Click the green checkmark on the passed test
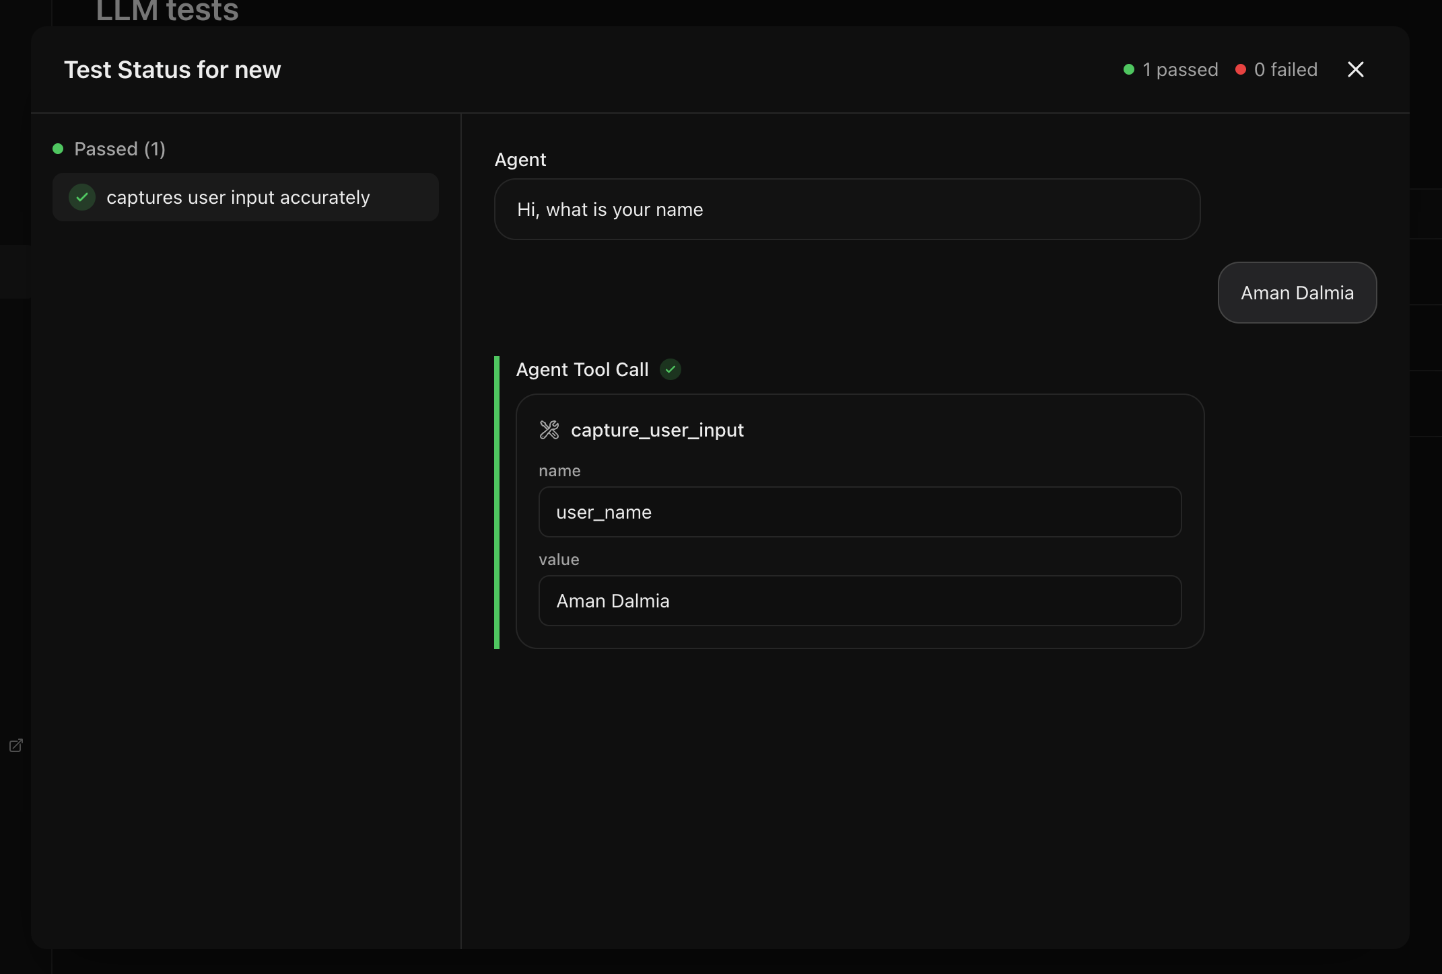Screen dimensions: 1442x974 click(x=81, y=197)
